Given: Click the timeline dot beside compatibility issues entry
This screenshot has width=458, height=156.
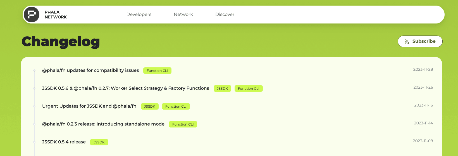Looking at the screenshot, I should 34,70.
